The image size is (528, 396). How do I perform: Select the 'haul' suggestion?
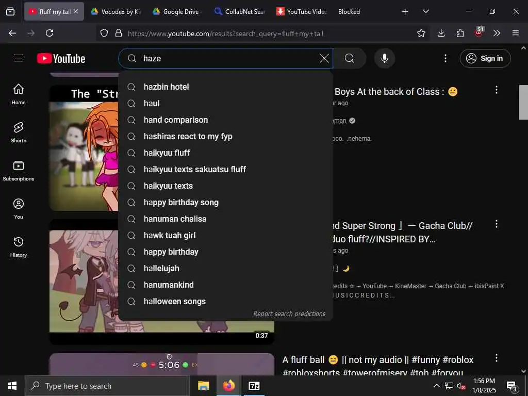[x=226, y=103]
